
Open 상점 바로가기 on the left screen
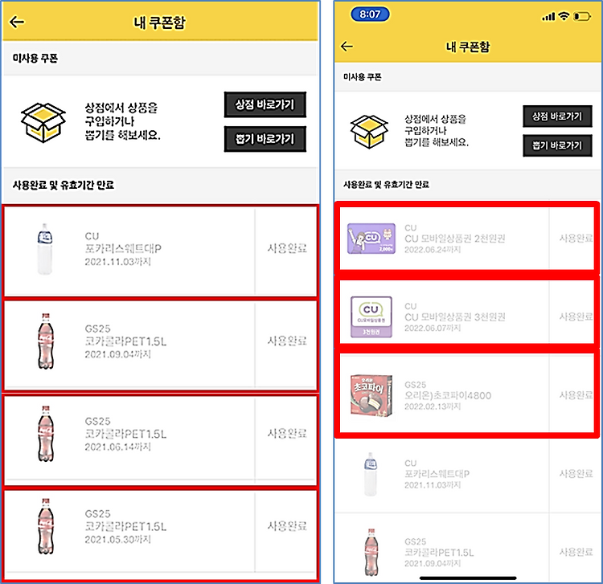click(265, 104)
